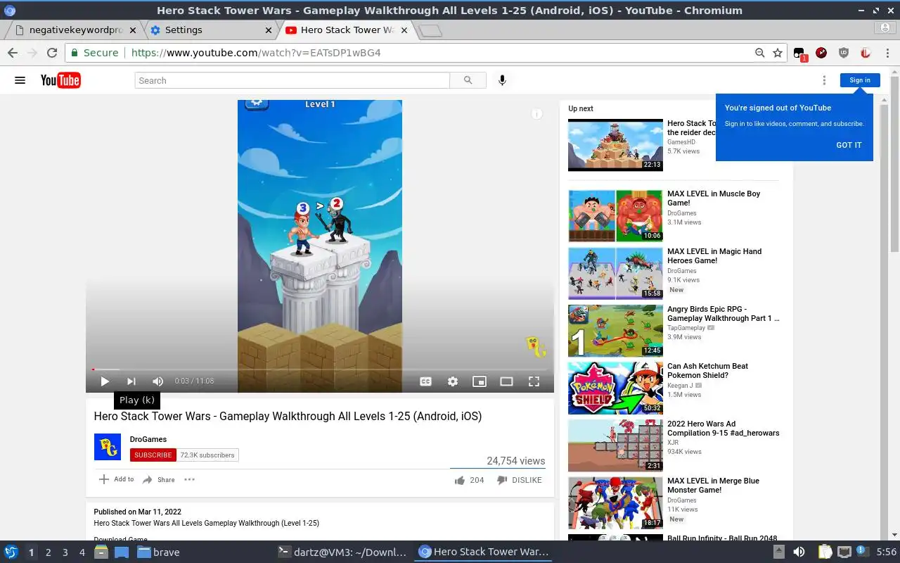Switch to theater mode
Viewport: 900px width, 563px height.
coord(506,381)
